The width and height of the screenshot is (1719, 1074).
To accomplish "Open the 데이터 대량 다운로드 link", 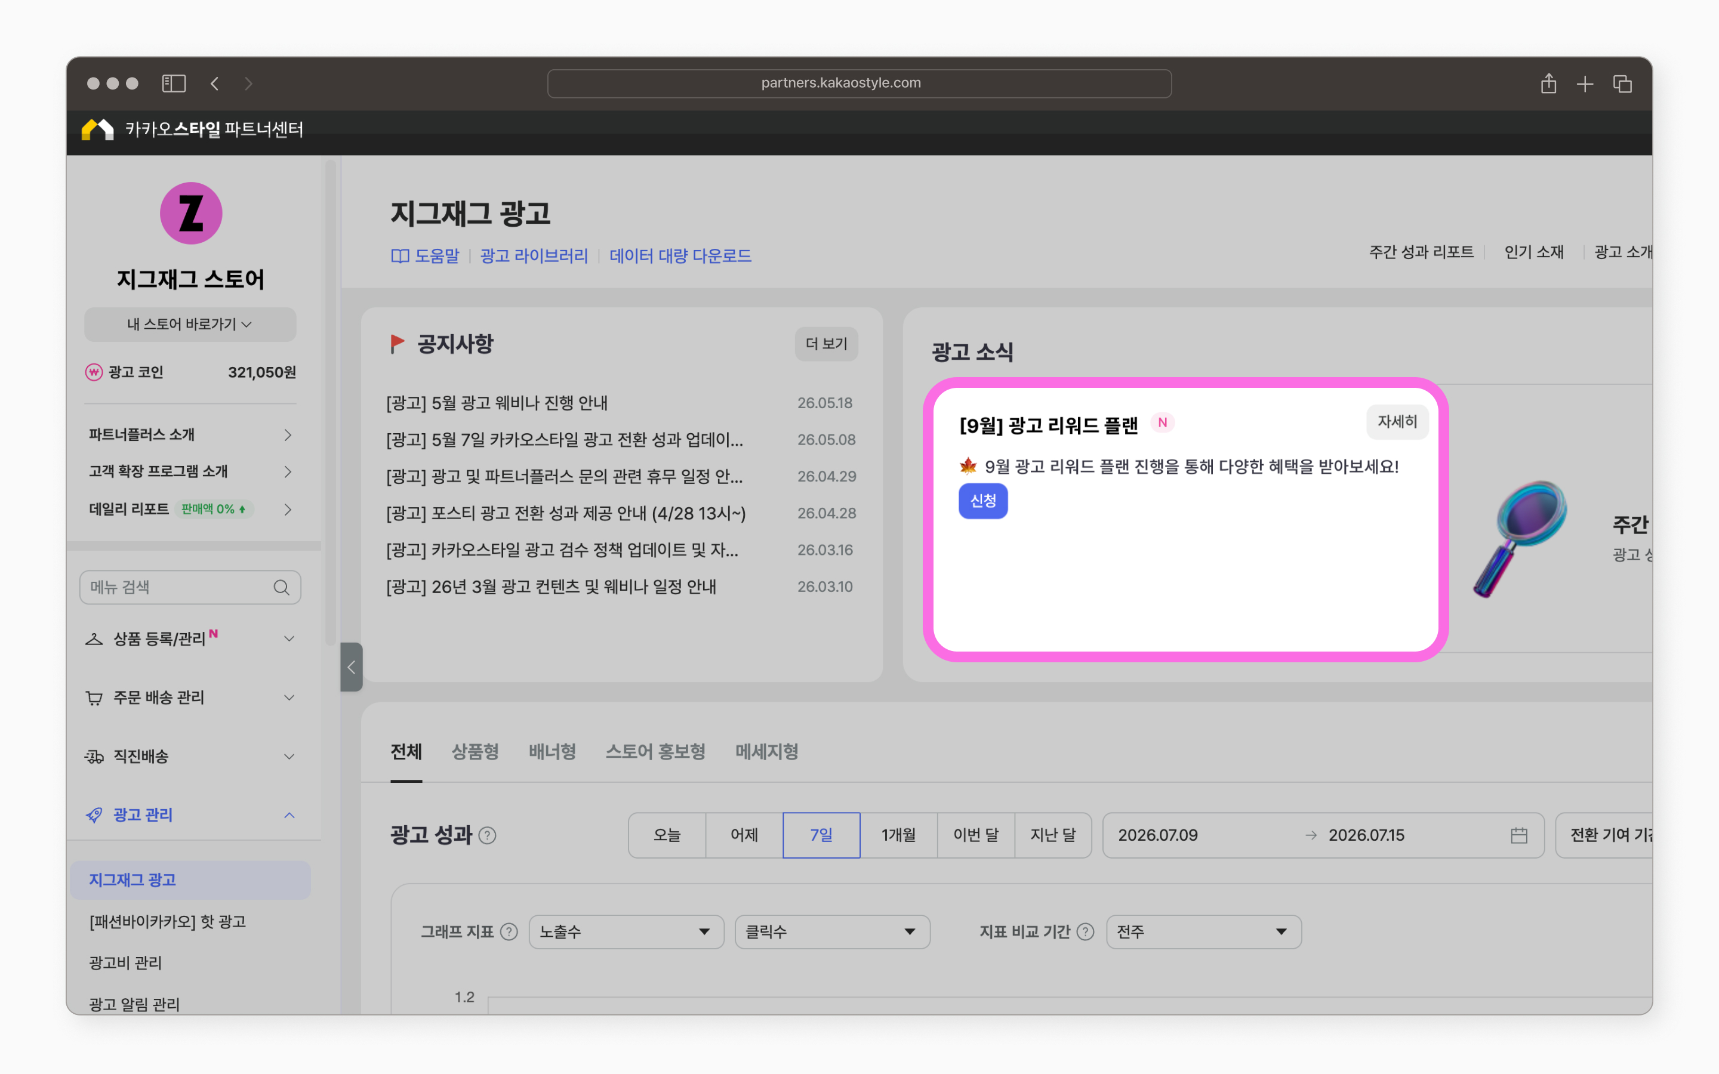I will click(x=680, y=256).
